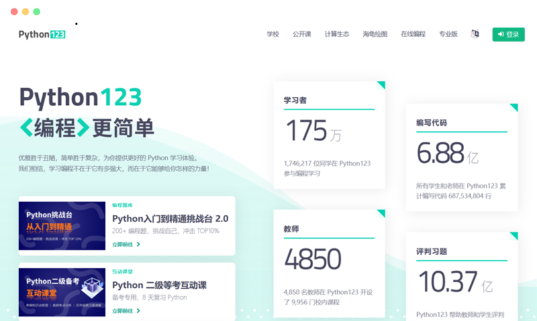Open the Python入门到精通挑战台 2.0 title

click(x=170, y=218)
